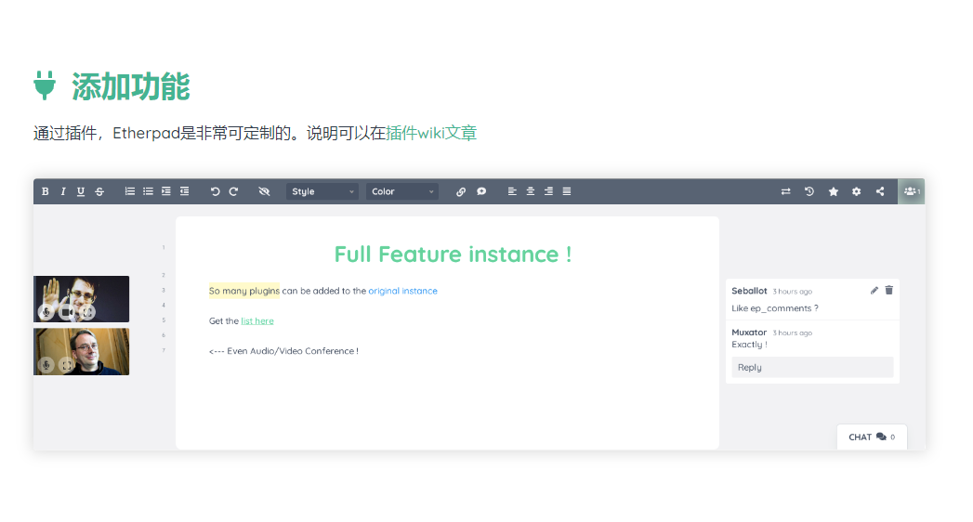Toggle italic formatting
The image size is (973, 522).
point(62,191)
